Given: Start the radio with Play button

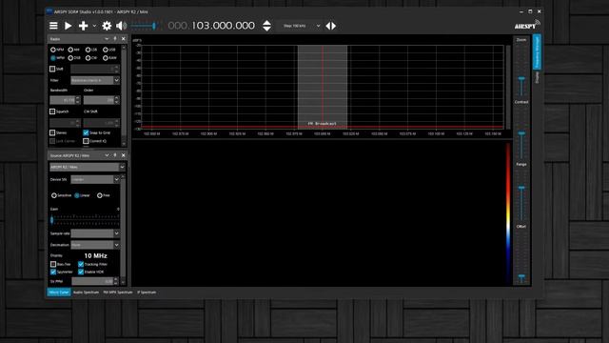Looking at the screenshot, I should 68,26.
